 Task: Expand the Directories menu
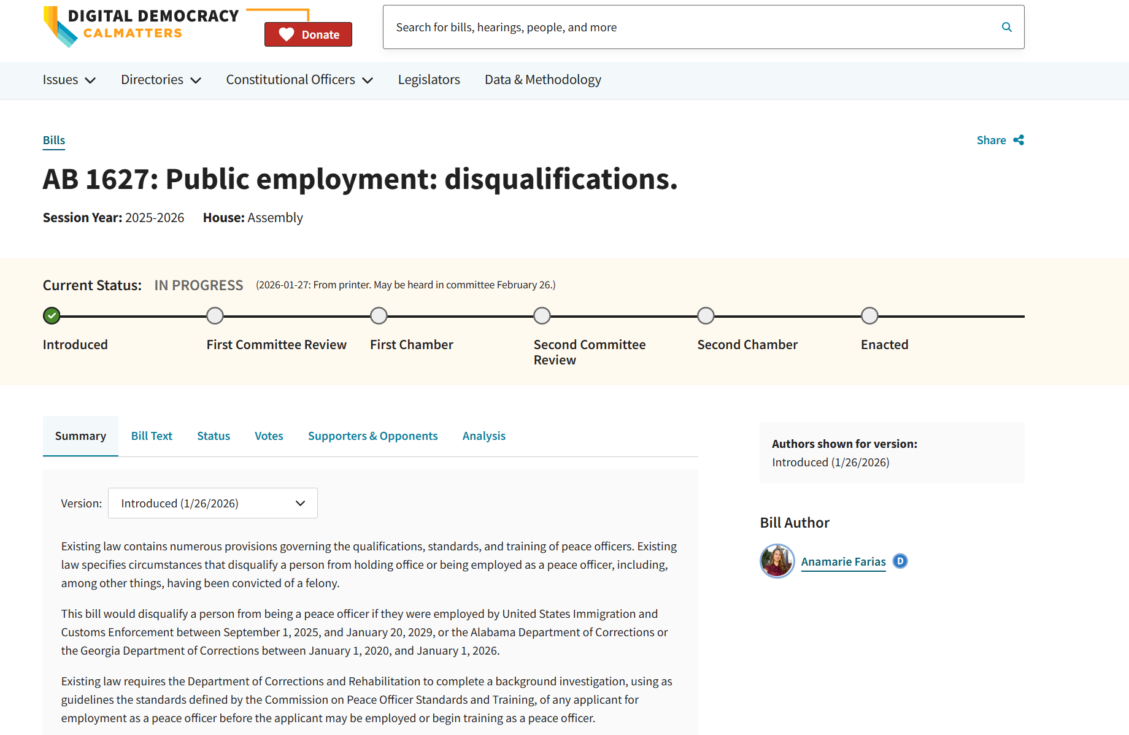pyautogui.click(x=161, y=80)
